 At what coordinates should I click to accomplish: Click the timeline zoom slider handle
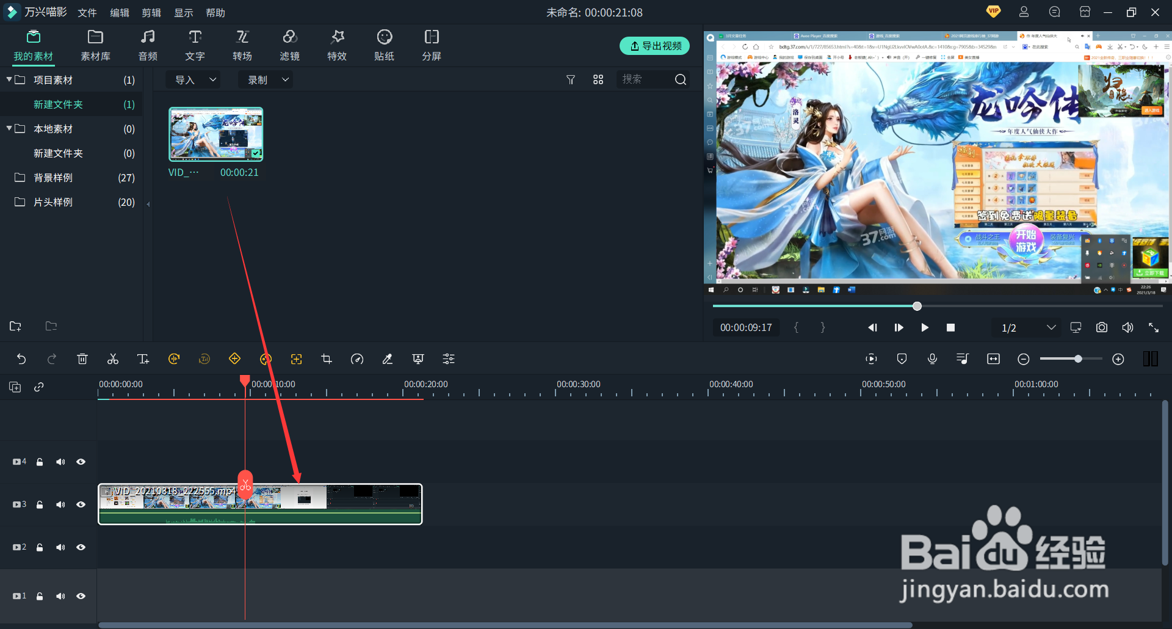(x=1078, y=359)
